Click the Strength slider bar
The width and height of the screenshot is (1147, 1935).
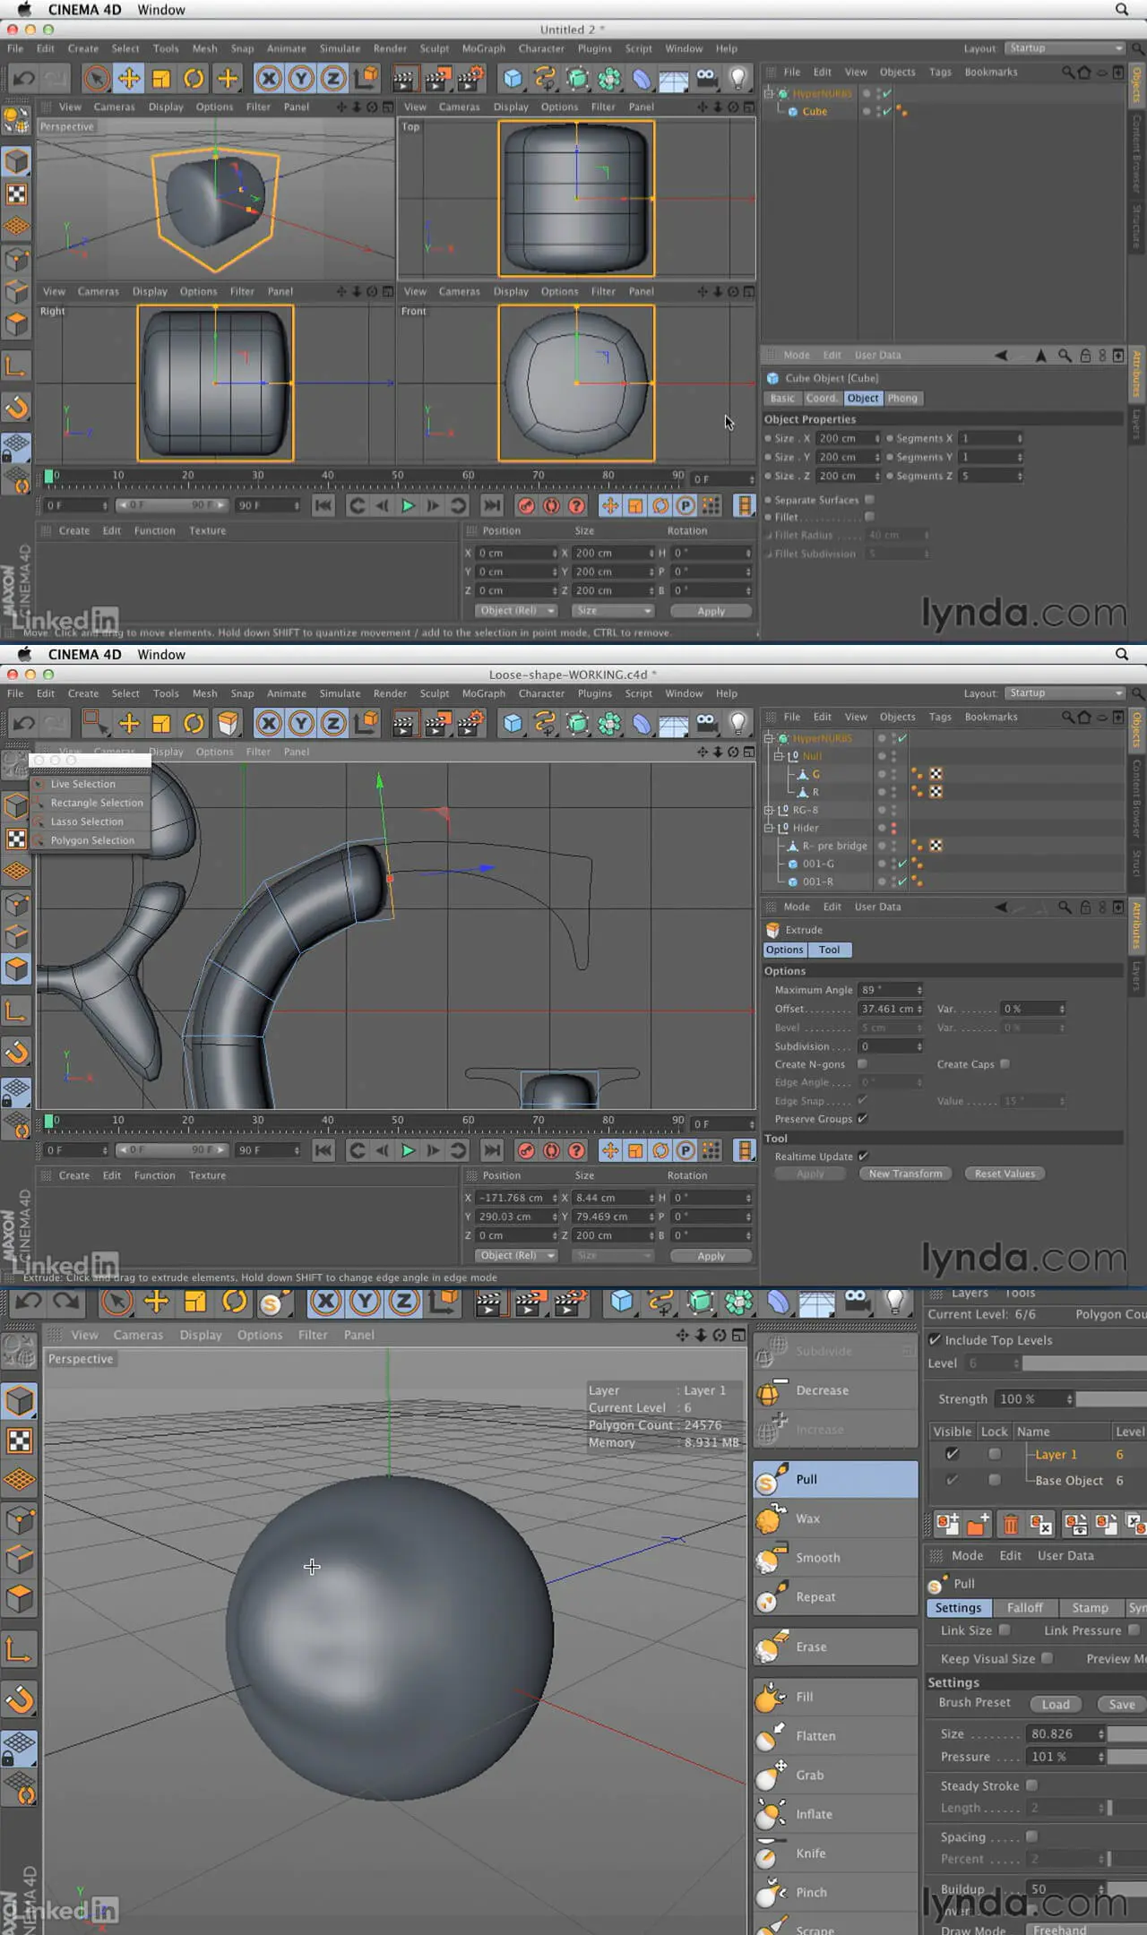(x=1112, y=1399)
